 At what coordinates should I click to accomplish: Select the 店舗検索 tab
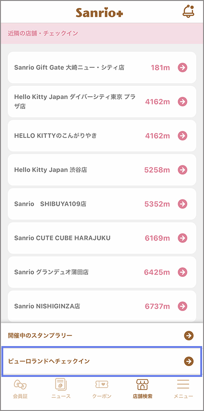[x=143, y=389]
